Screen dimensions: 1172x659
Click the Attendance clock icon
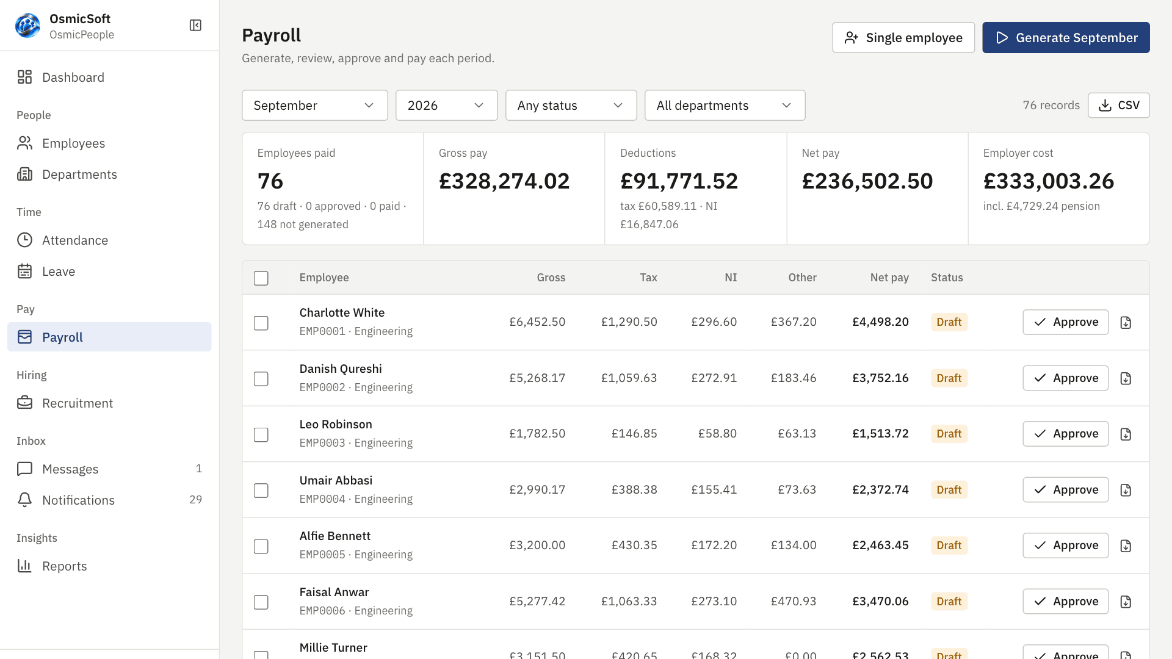(x=24, y=240)
